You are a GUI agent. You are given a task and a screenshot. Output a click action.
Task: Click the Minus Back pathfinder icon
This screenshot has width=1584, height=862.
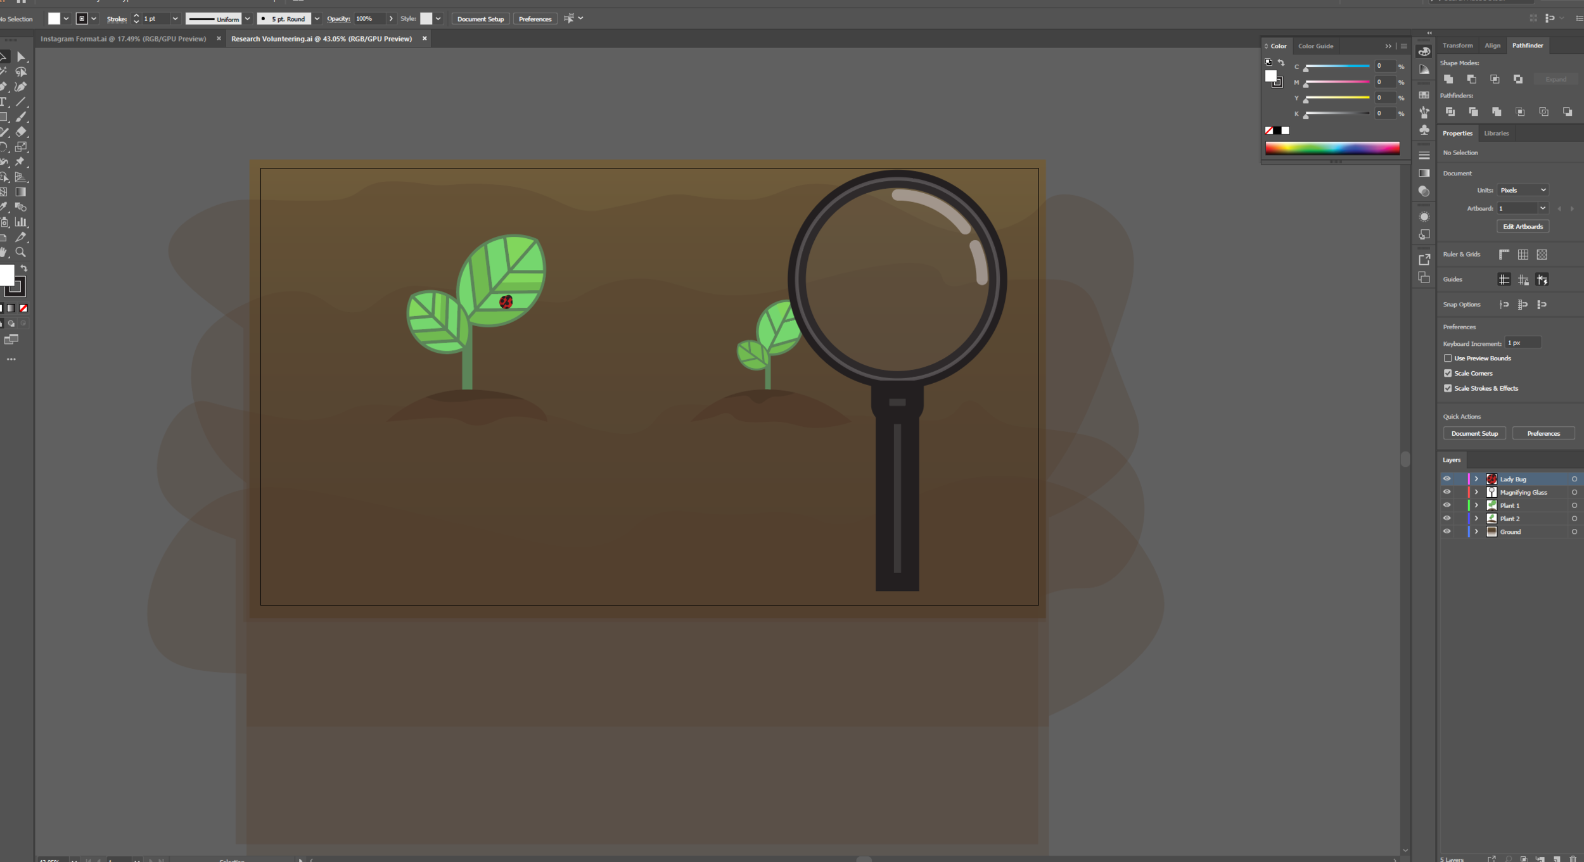(1567, 112)
